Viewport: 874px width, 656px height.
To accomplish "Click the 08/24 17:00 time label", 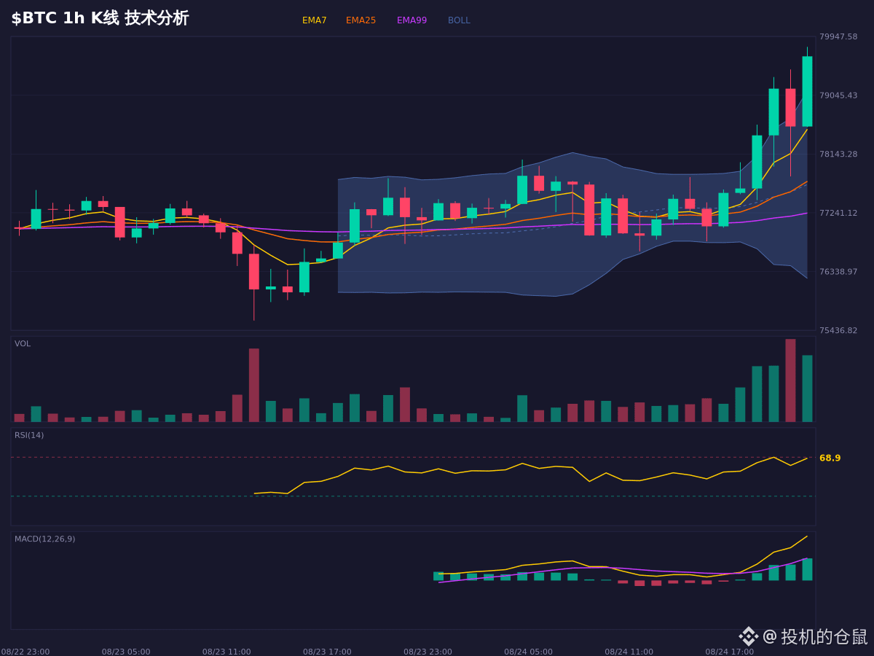I will 729,652.
